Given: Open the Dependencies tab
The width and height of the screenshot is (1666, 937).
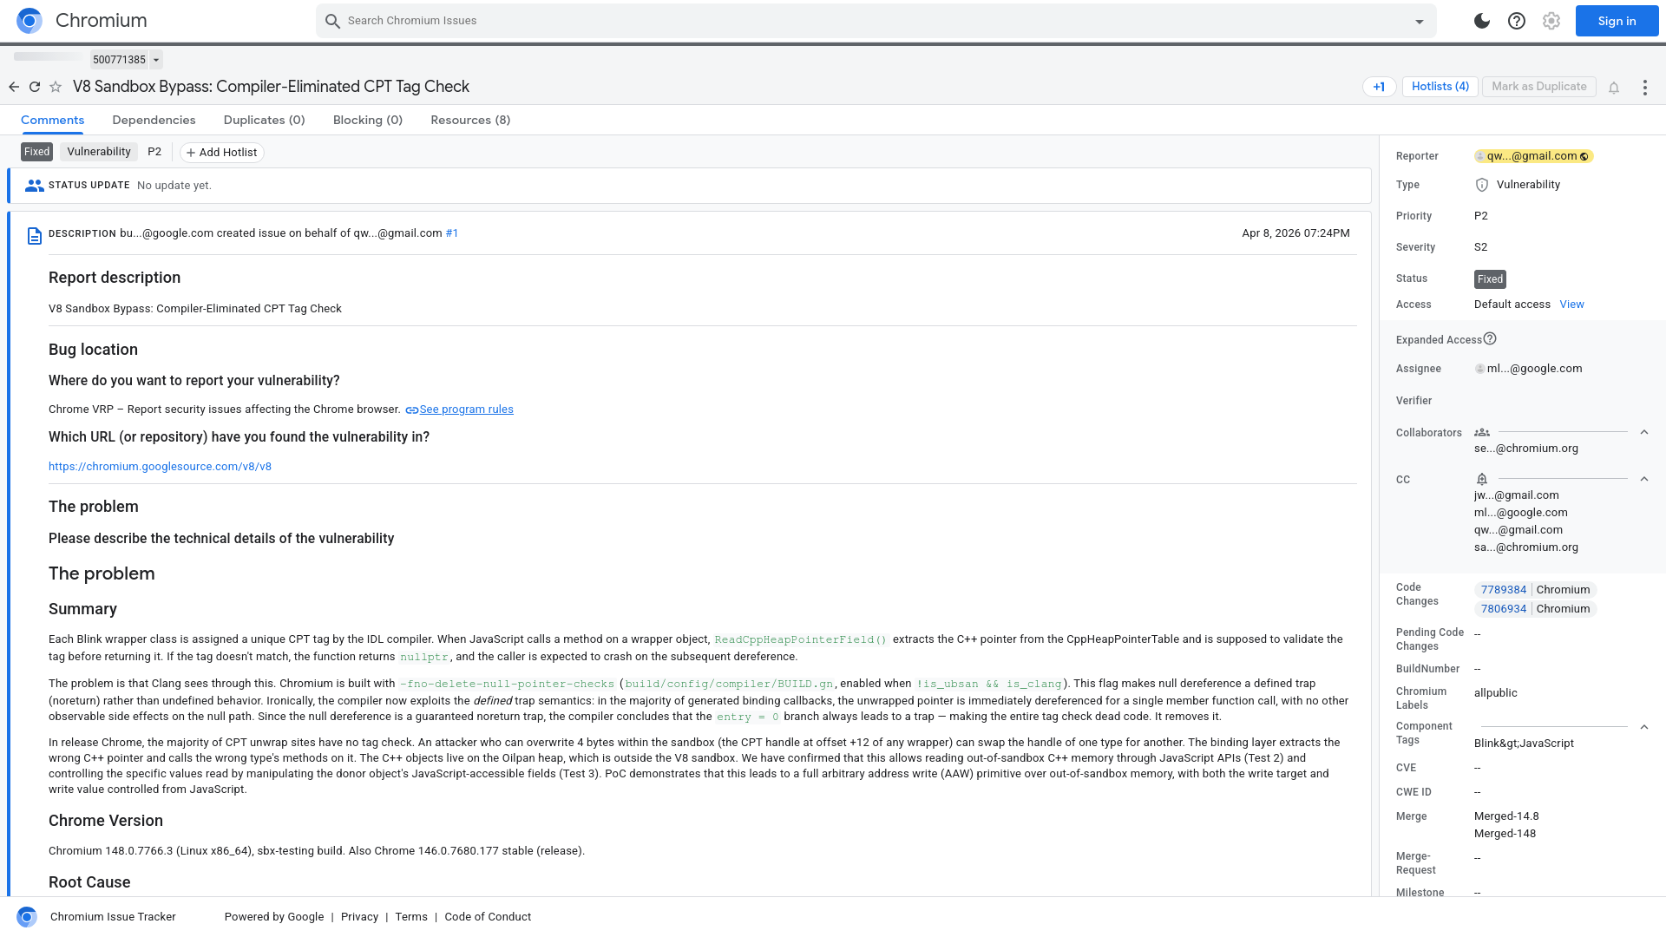Looking at the screenshot, I should (x=154, y=121).
